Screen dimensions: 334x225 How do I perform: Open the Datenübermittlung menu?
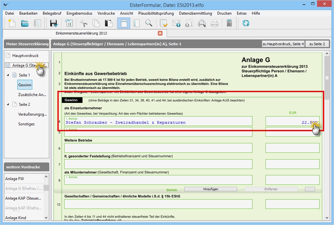(x=196, y=13)
